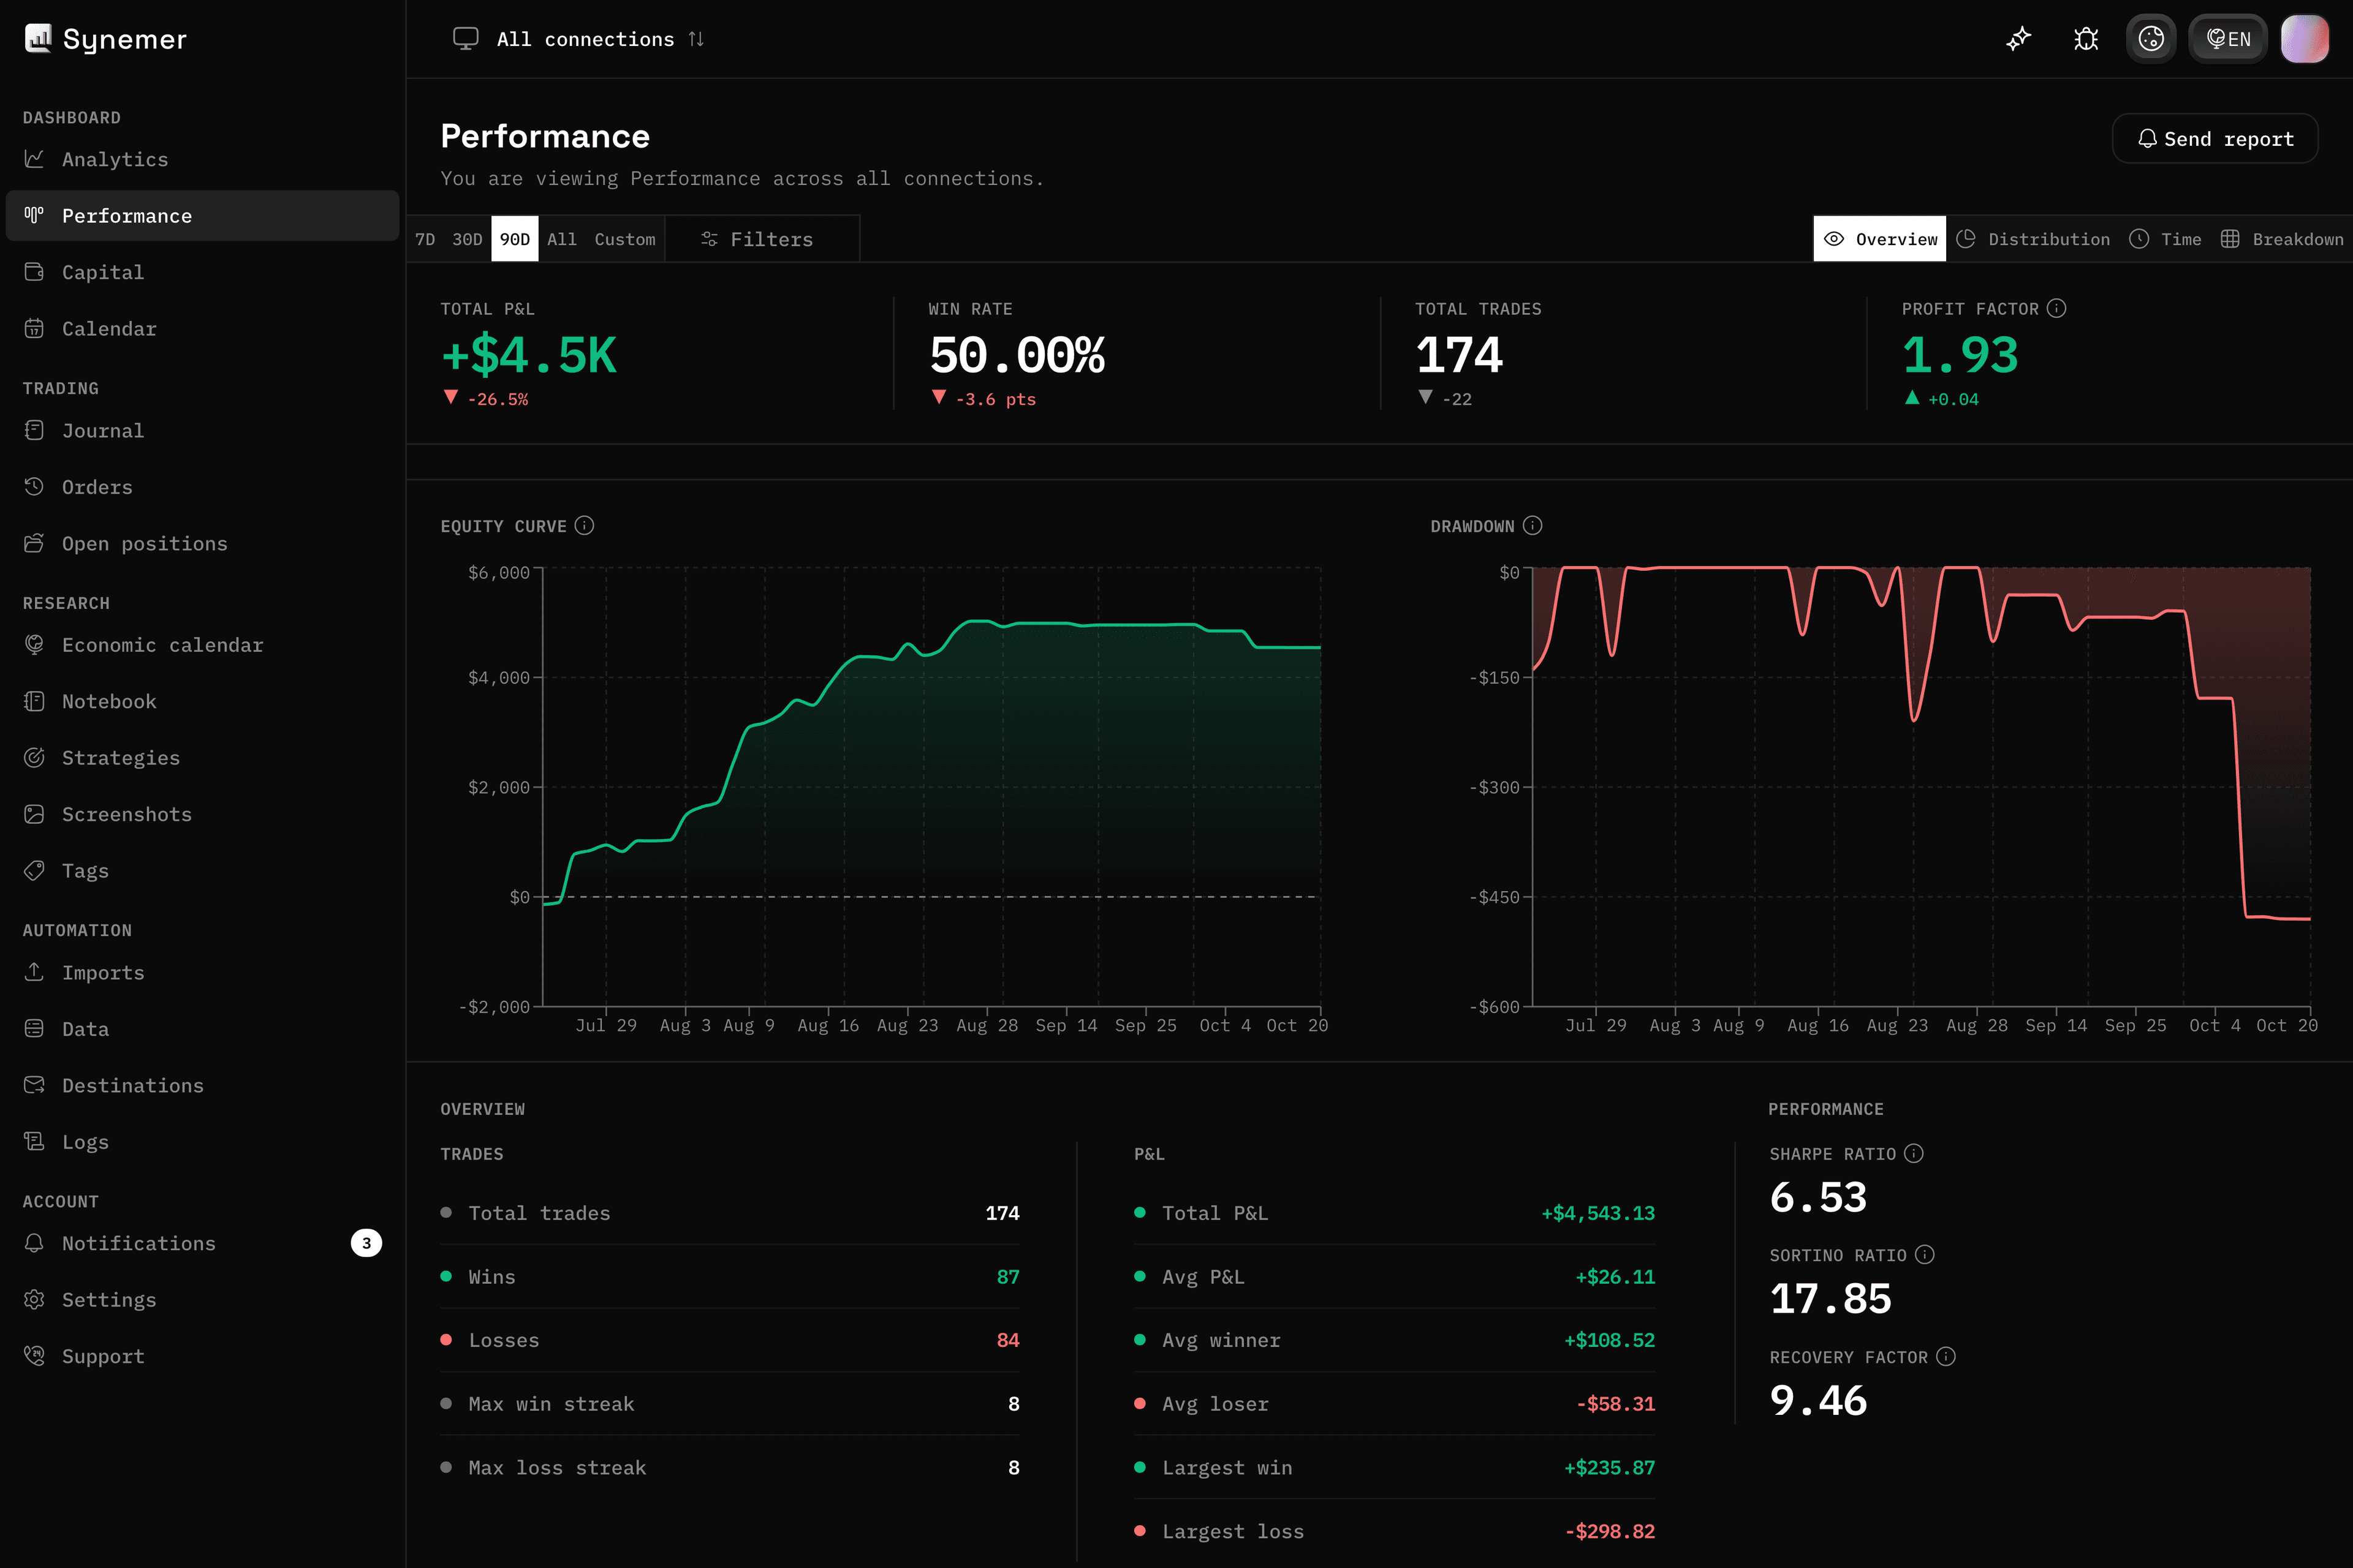Click the Strategies target icon
This screenshot has height=1568, width=2353.
pos(34,757)
